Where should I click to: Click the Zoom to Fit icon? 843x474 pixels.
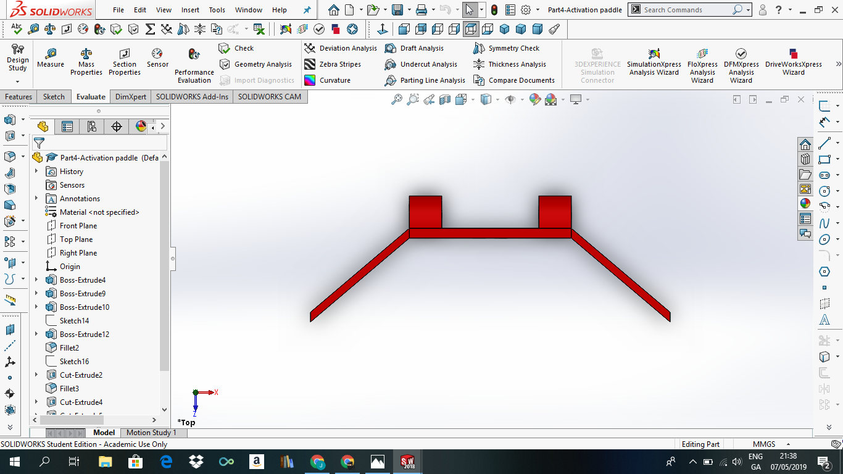(397, 99)
